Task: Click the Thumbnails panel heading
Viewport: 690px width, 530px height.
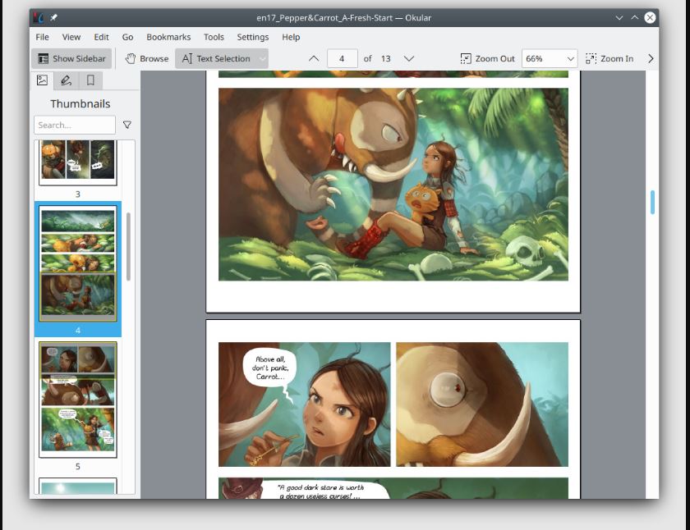Action: click(x=80, y=103)
